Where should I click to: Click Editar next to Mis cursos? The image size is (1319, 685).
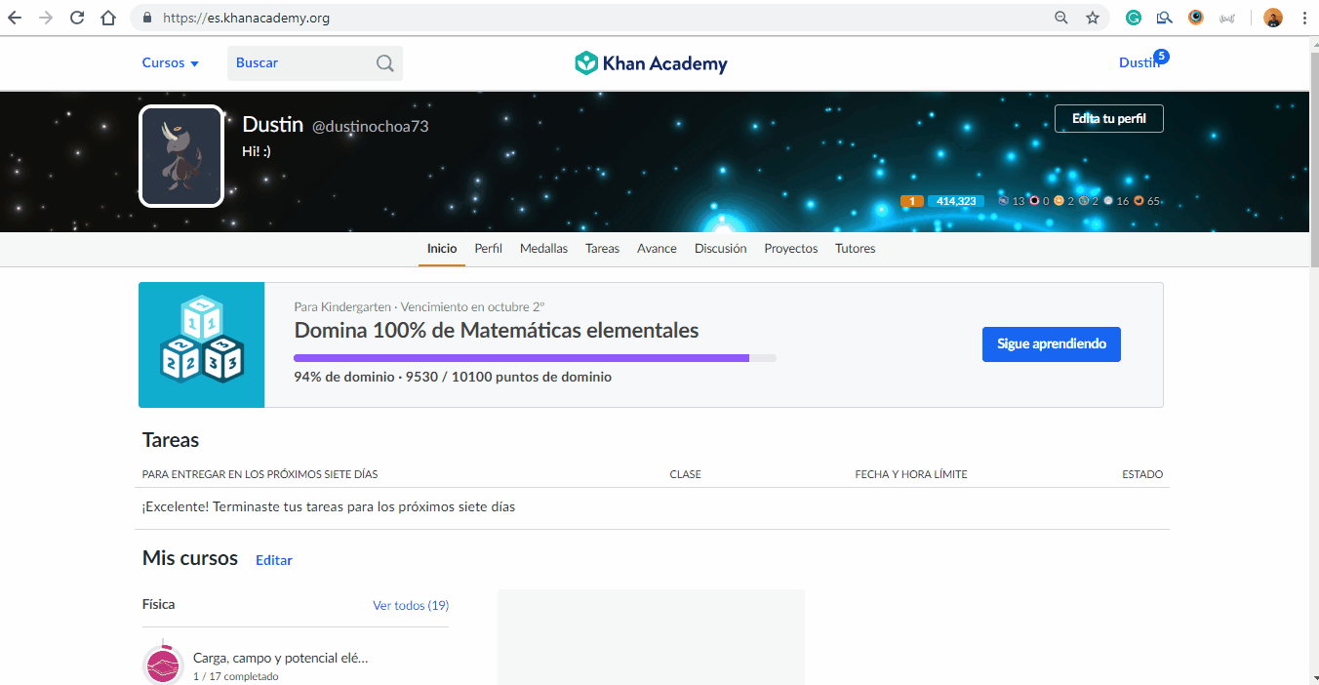(273, 560)
